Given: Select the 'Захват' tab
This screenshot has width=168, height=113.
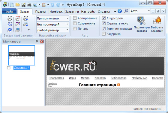Looking at the screenshot, I should pos(25,12).
